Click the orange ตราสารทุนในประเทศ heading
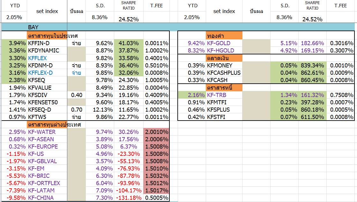 pos(47,36)
